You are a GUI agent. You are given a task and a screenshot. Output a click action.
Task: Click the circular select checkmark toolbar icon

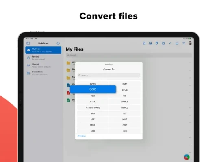point(144,43)
